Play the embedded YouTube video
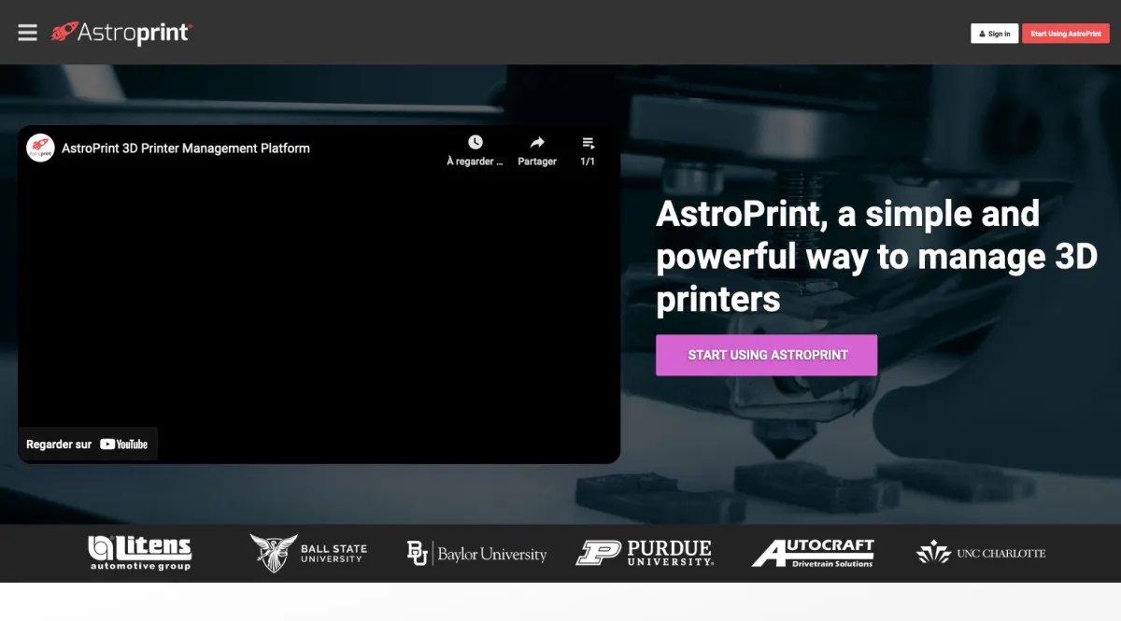This screenshot has height=621, width=1121. pyautogui.click(x=319, y=294)
